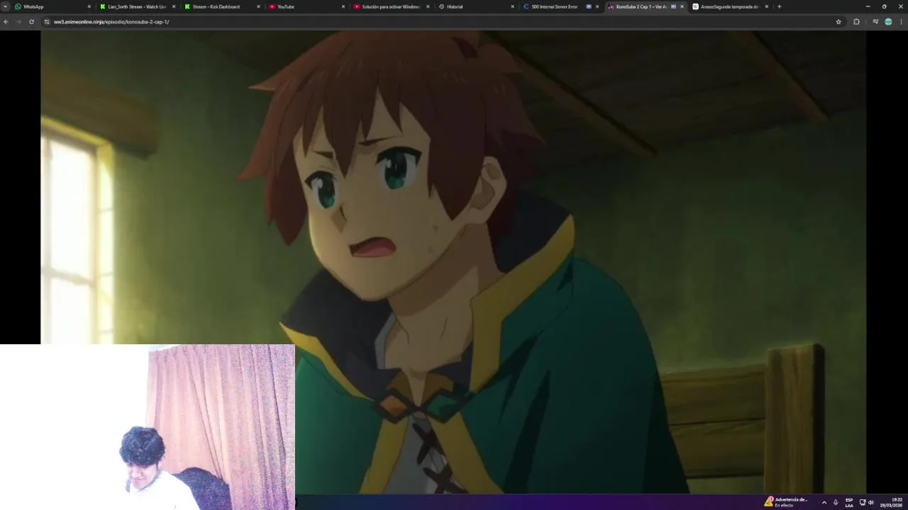Switch to the YouTube tab
This screenshot has width=908, height=510.
[x=305, y=6]
